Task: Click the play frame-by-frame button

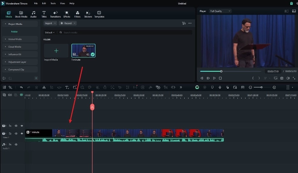Action: (x=208, y=78)
